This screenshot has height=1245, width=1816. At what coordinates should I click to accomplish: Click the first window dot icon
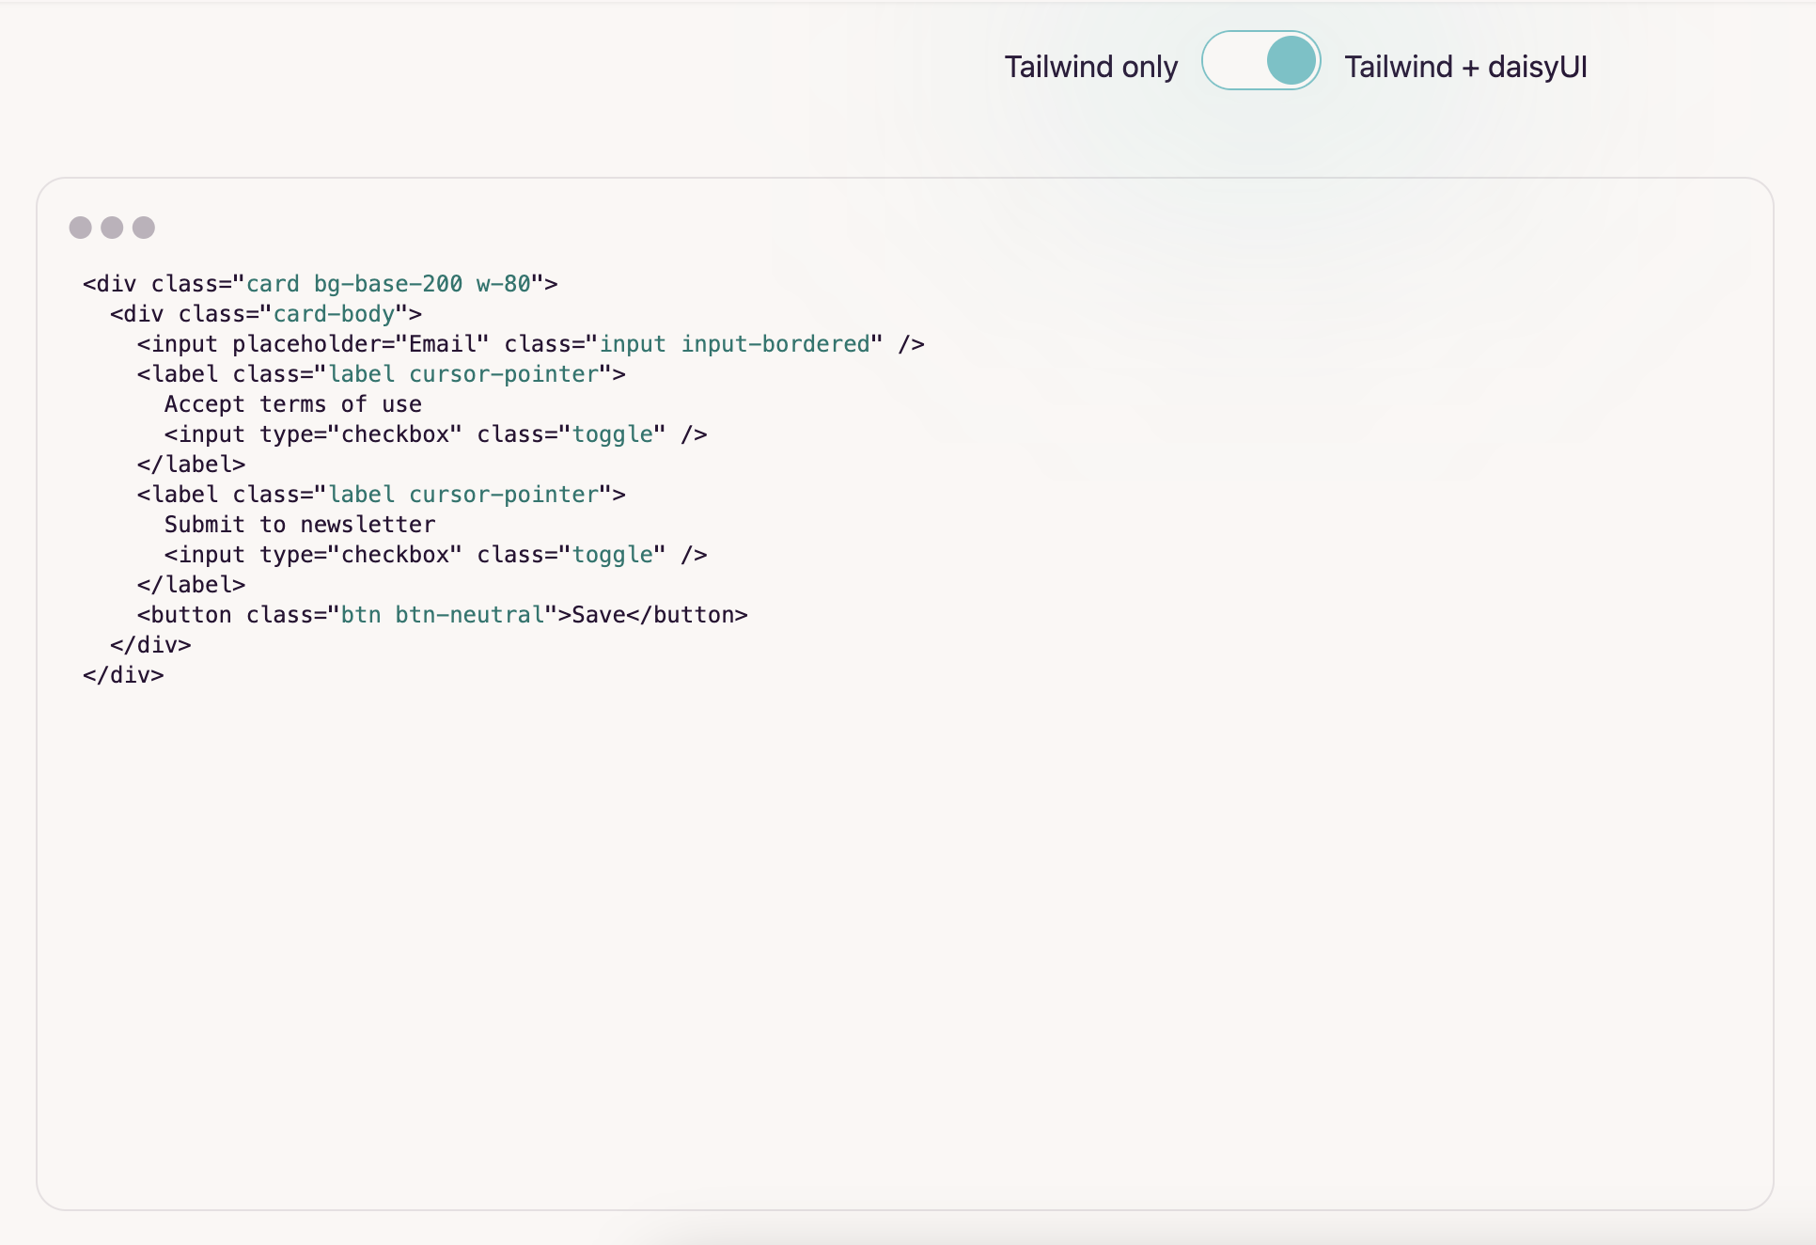81,227
